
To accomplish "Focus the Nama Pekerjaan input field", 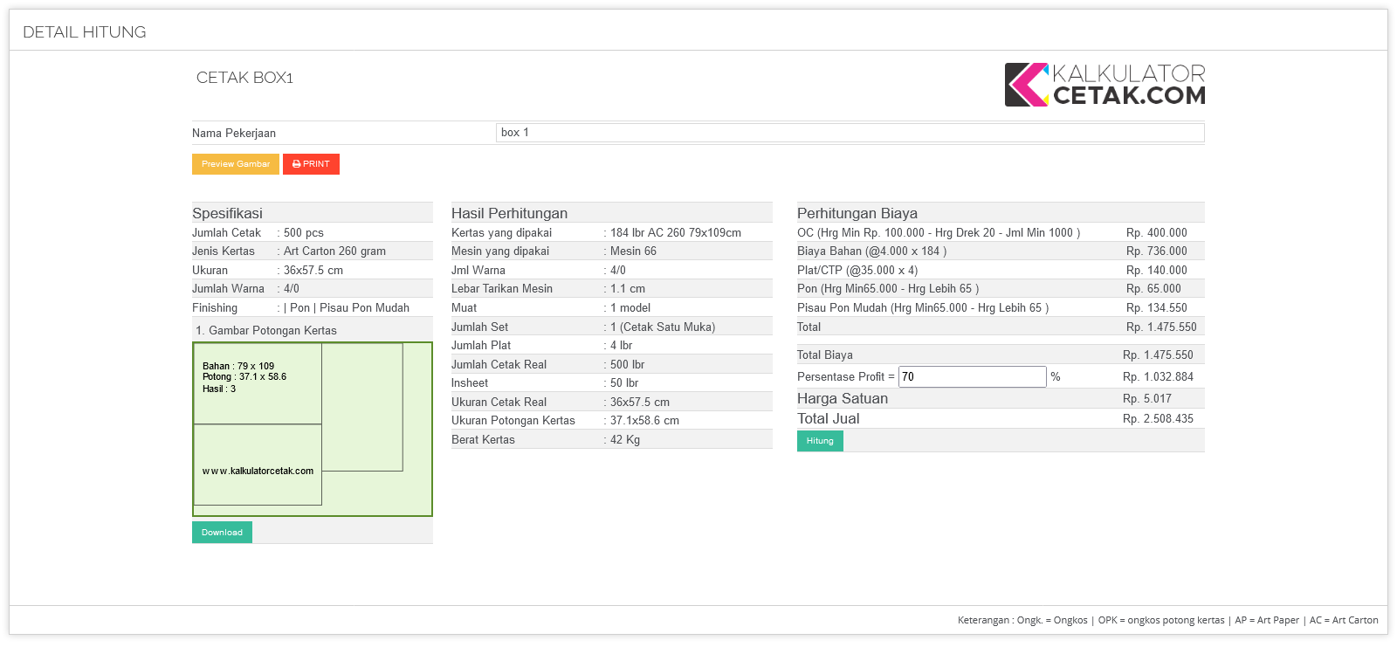I will [x=850, y=133].
